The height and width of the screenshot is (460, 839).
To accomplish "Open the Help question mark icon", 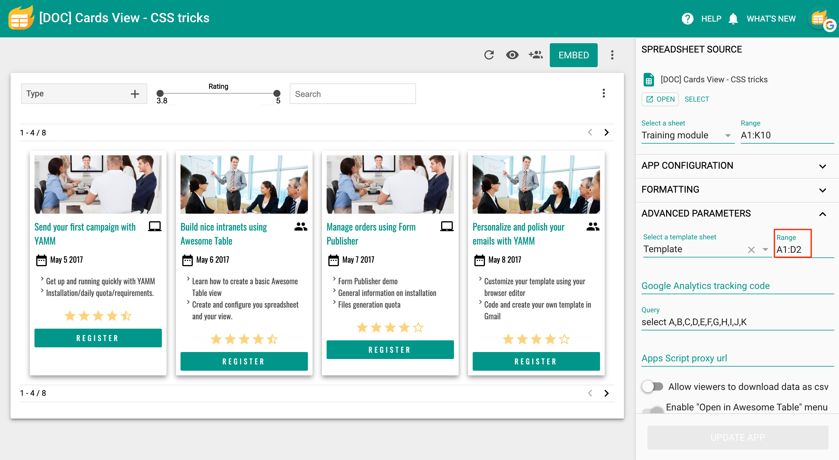I will pyautogui.click(x=687, y=19).
